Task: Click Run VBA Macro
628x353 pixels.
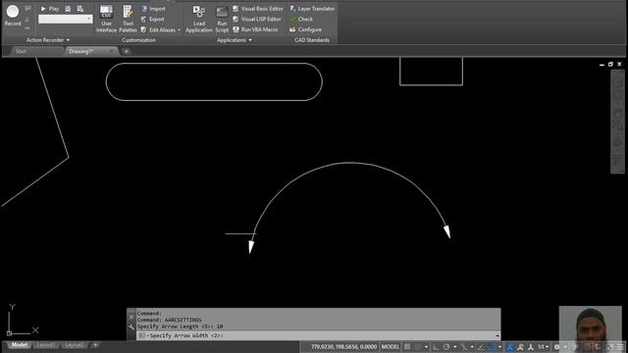Action: click(x=255, y=29)
